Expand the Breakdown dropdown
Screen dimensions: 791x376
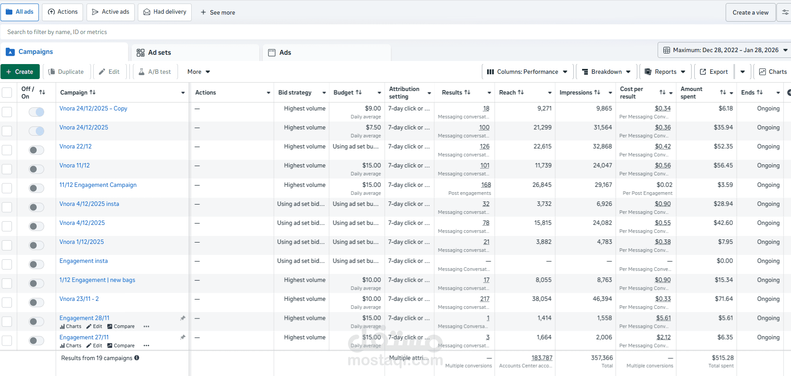[x=606, y=72]
